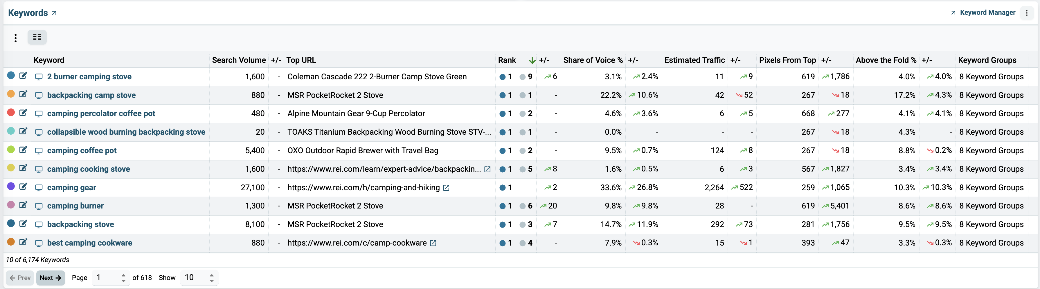
Task: Sort by Search Volume column header
Action: click(239, 60)
